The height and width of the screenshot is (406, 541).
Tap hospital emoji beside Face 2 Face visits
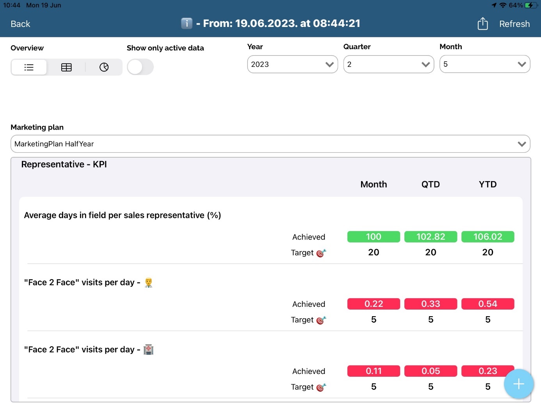[148, 349]
